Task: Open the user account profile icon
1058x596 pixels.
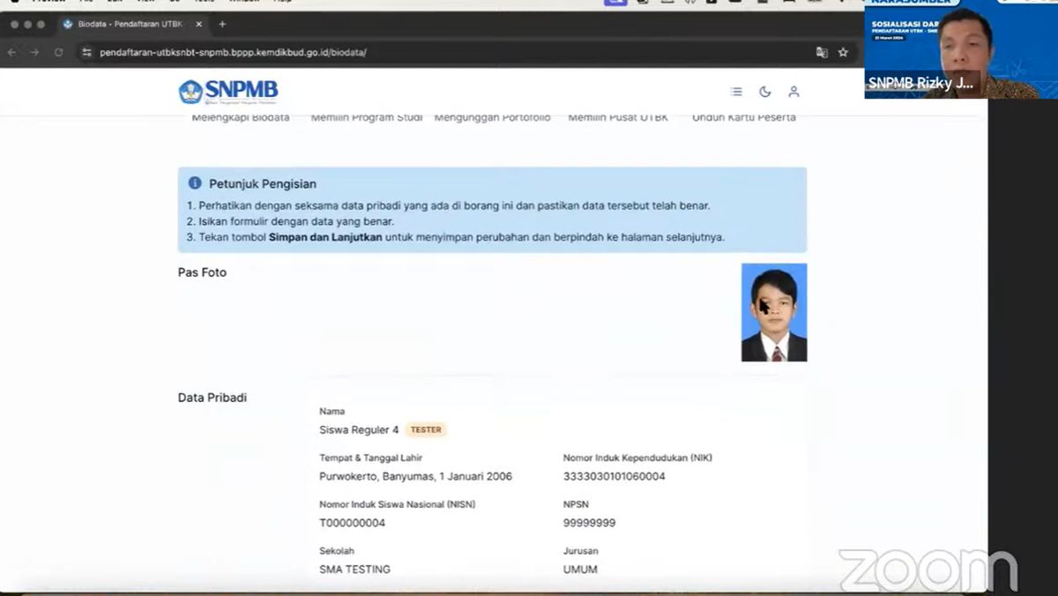Action: click(x=793, y=92)
